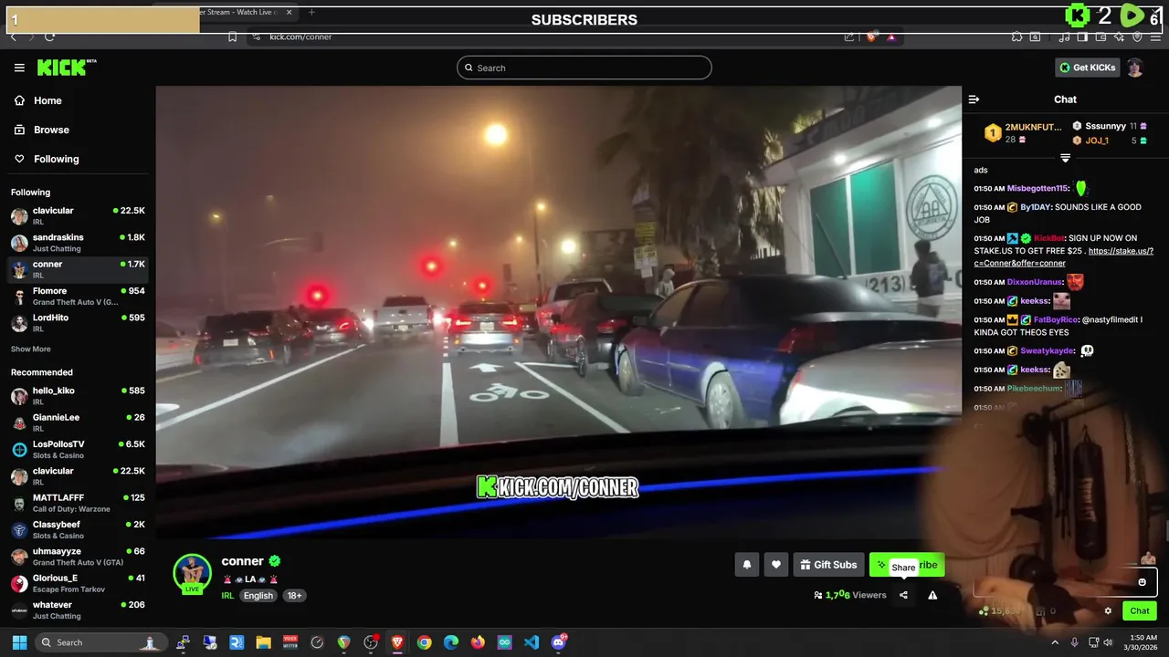Click the live stream video player

point(558,312)
